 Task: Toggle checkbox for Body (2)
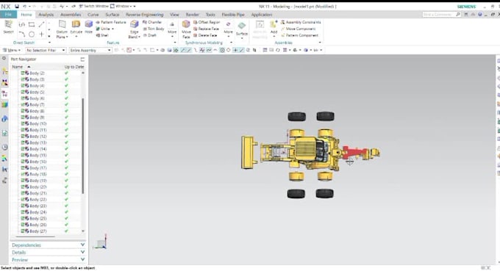tap(23, 73)
